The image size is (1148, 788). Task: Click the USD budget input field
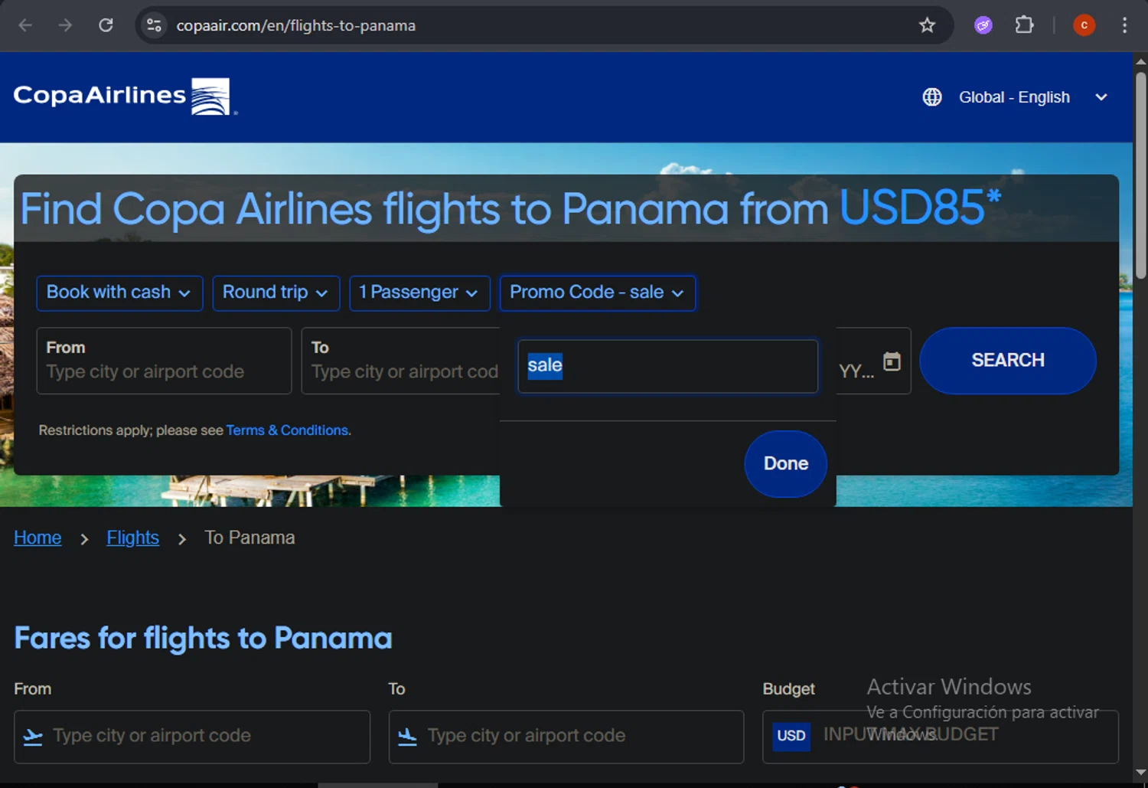941,737
